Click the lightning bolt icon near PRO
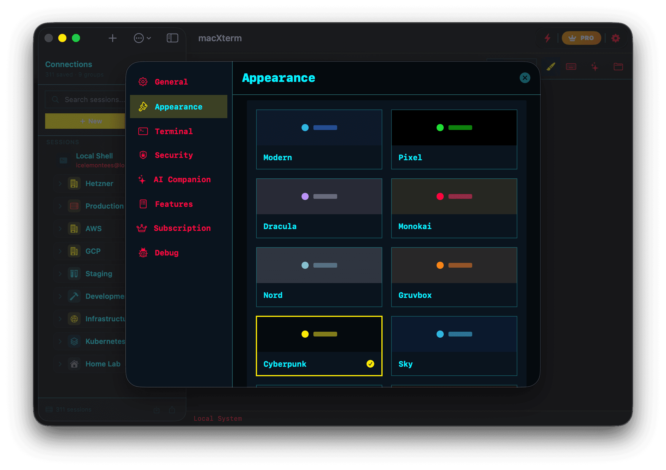666x470 pixels. 548,38
